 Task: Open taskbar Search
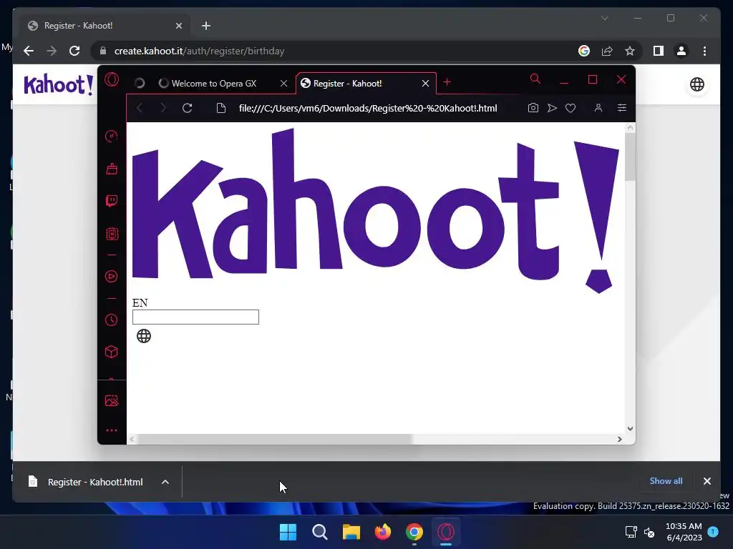click(x=320, y=532)
